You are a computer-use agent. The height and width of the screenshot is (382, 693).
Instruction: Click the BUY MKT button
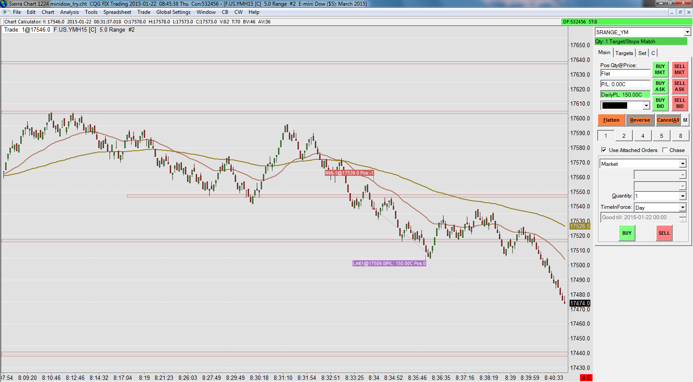pos(660,69)
